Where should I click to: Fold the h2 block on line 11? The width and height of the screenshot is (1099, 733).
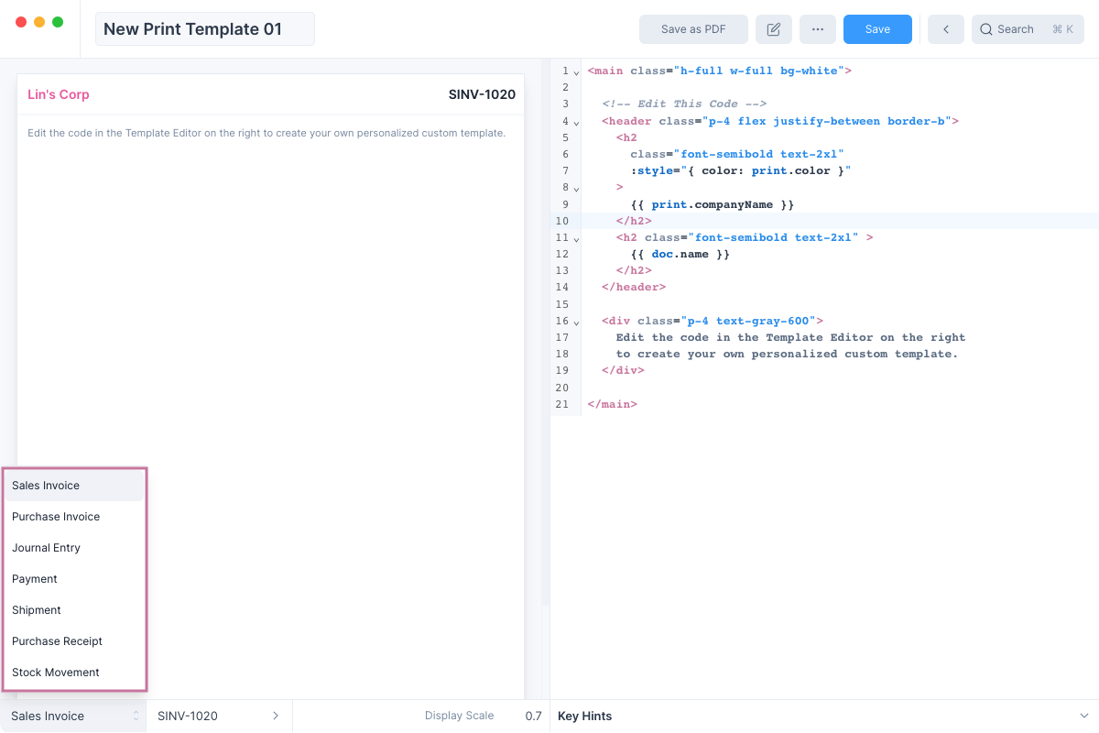click(576, 238)
